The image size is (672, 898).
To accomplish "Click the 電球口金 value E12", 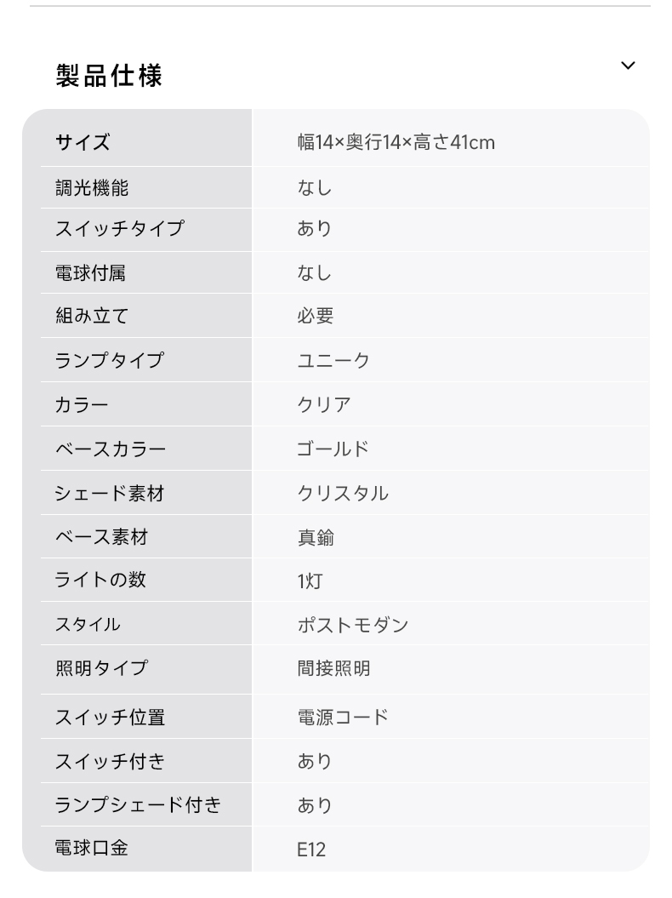I will click(x=311, y=849).
